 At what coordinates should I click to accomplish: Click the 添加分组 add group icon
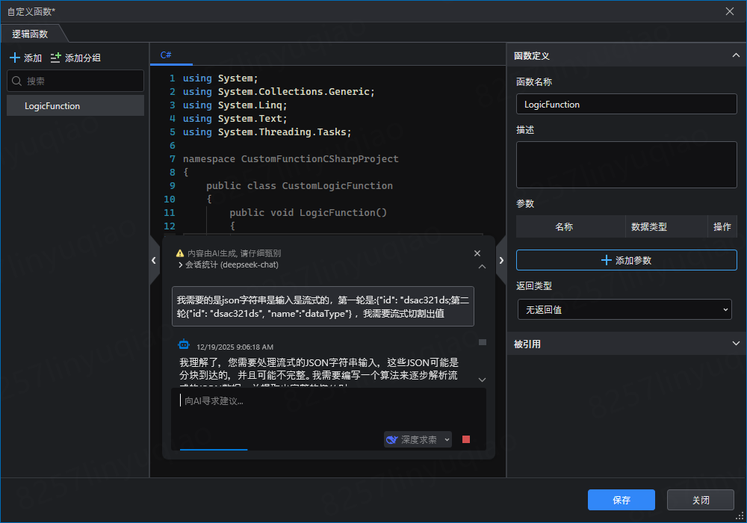[56, 58]
